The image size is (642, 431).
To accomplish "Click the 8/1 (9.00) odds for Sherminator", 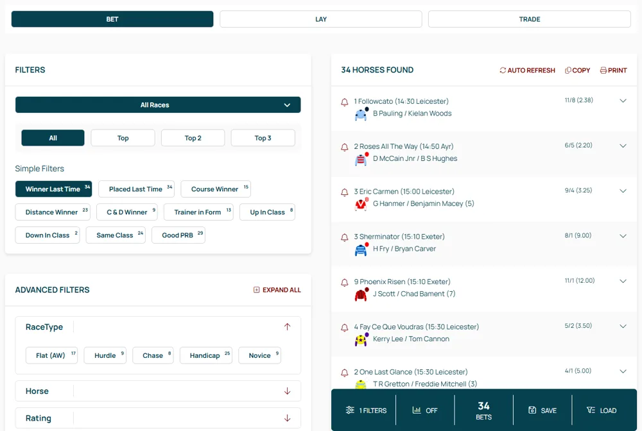I will (x=578, y=235).
